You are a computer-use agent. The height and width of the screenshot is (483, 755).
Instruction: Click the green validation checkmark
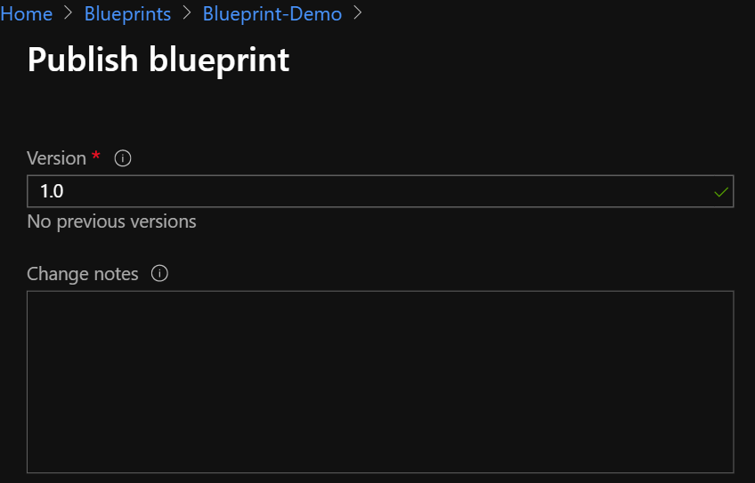pos(721,192)
